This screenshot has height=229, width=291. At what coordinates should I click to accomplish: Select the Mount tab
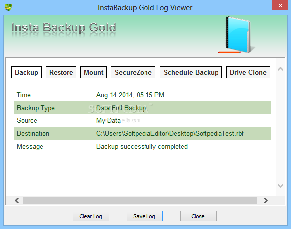[93, 72]
